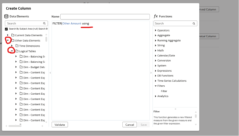This screenshot has height=136, width=239.
Task: Expand the Aggregate function category
Action: [x=155, y=35]
